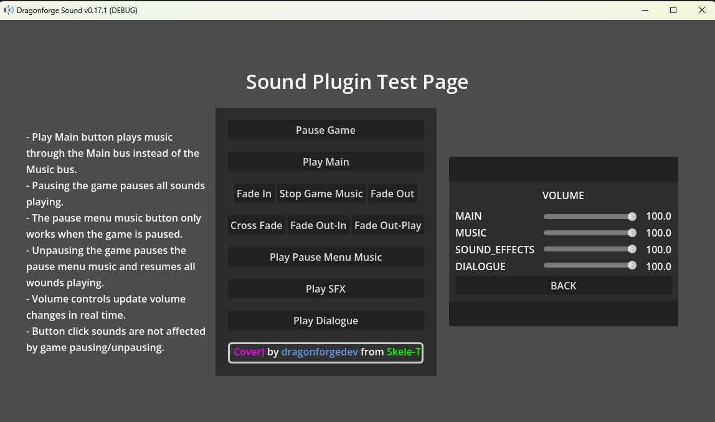Play the Pause Menu Music
715x422 pixels.
pos(326,257)
